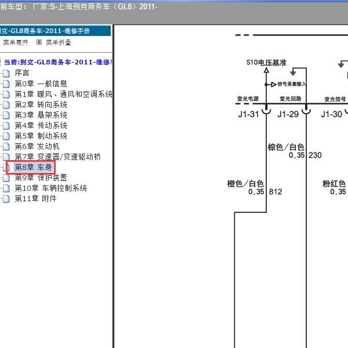Open 第4章 传动系统 chapter
This screenshot has height=348, width=348.
point(41,125)
